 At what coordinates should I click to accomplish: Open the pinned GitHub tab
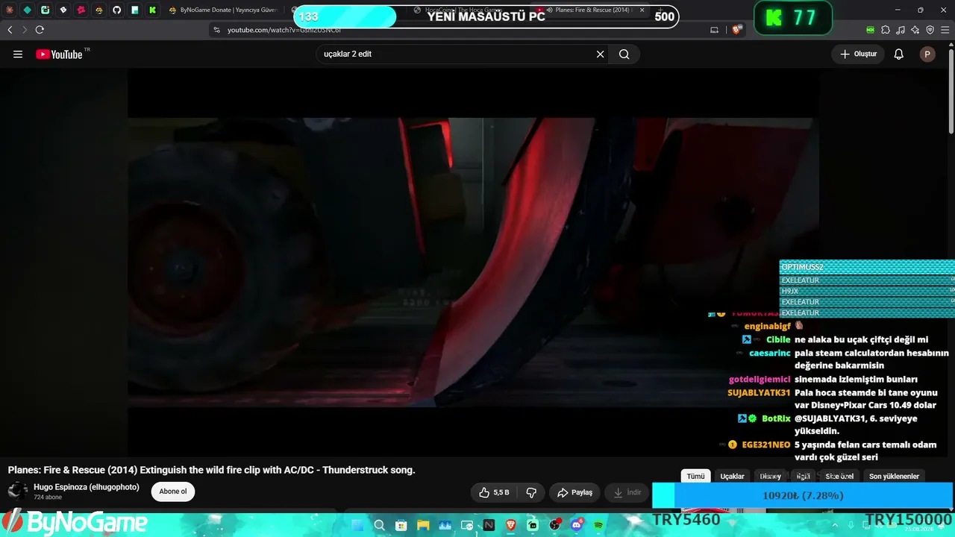[x=117, y=10]
